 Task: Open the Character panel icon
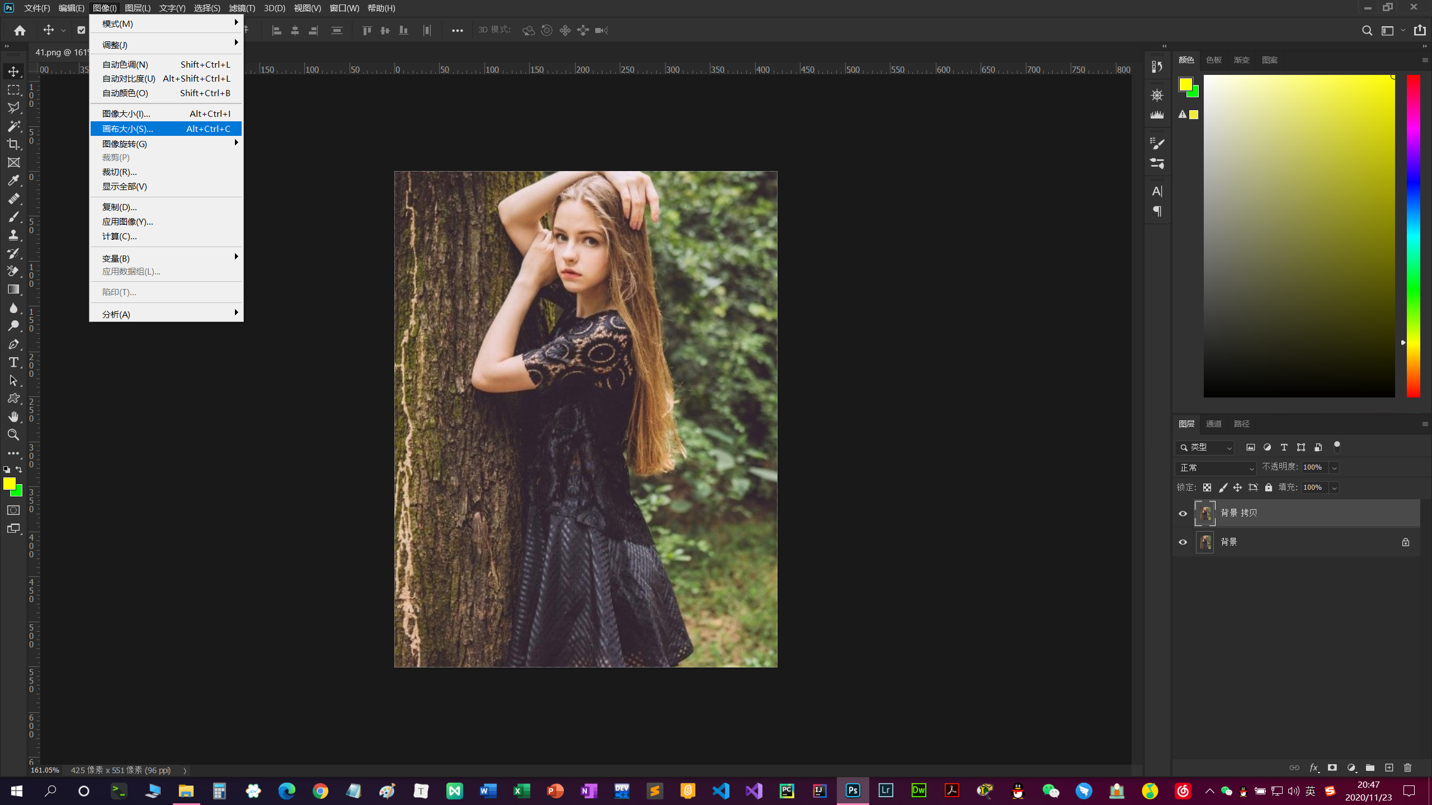click(1157, 191)
